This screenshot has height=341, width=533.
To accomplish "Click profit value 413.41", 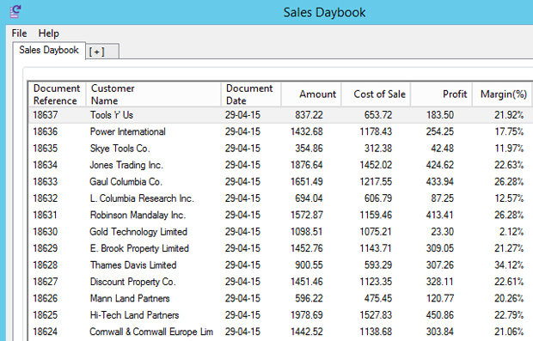I will (x=440, y=215).
